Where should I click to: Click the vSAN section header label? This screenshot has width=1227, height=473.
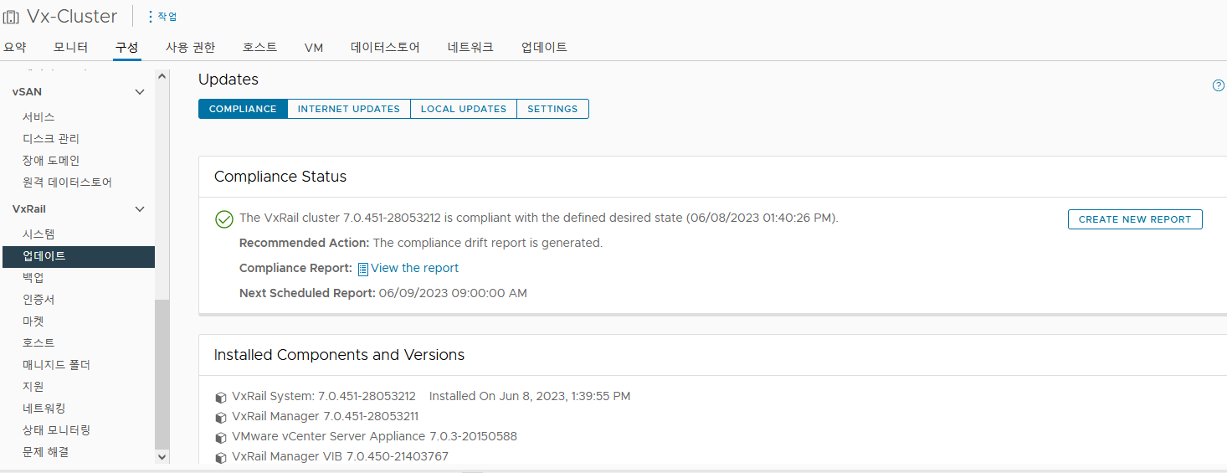pos(27,92)
